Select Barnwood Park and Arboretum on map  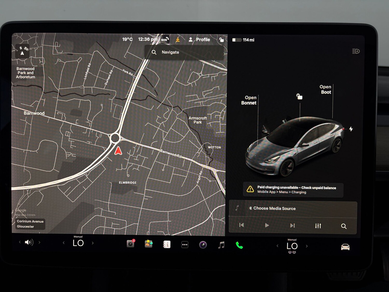(x=25, y=73)
